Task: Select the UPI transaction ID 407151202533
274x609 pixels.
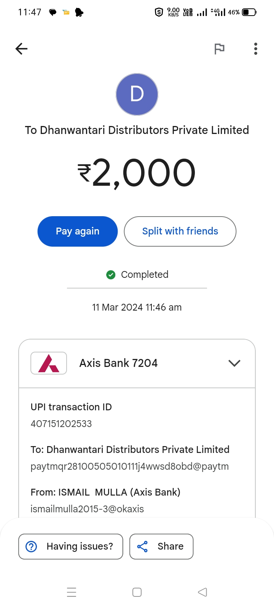Action: point(61,424)
